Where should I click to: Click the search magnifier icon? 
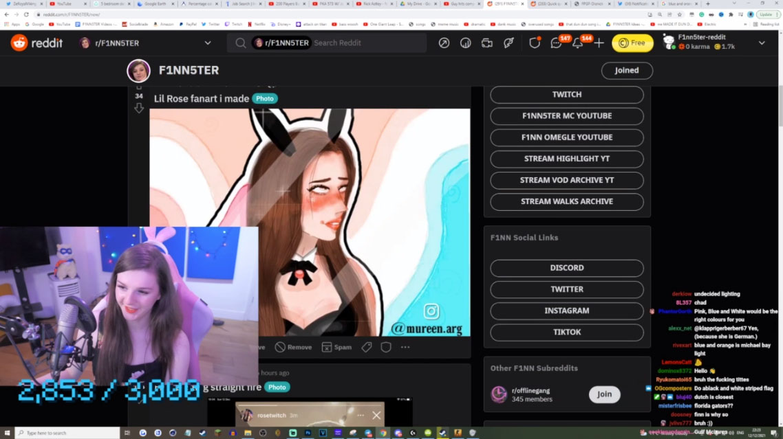tap(240, 43)
